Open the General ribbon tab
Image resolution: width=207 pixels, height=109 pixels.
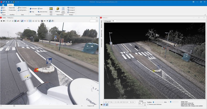[x=11, y=5]
